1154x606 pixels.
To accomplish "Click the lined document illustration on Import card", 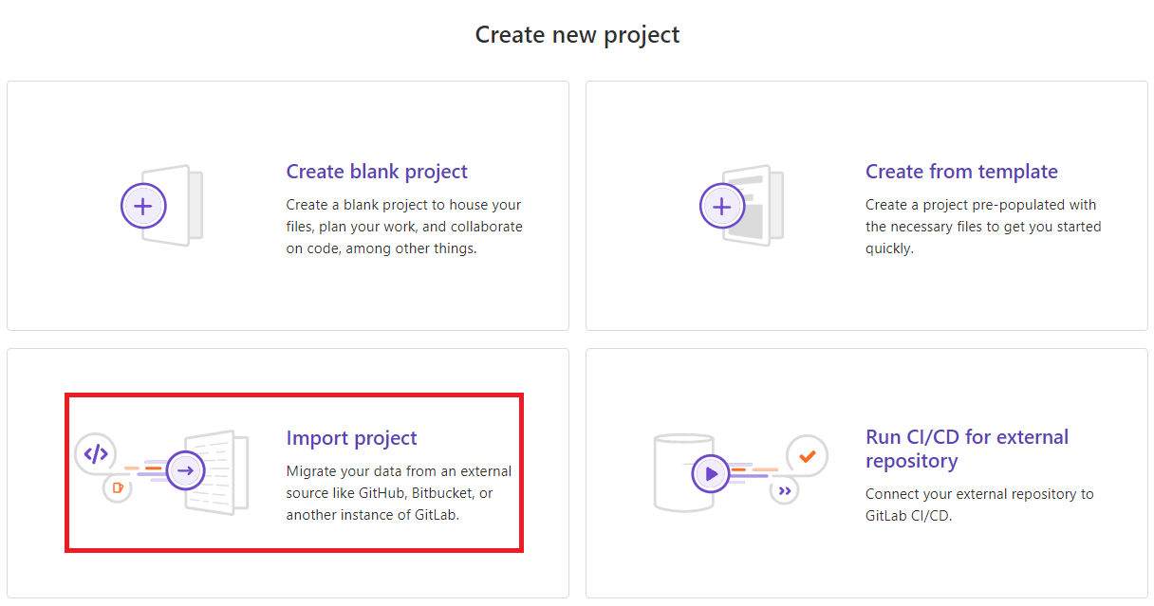I will pos(216,472).
